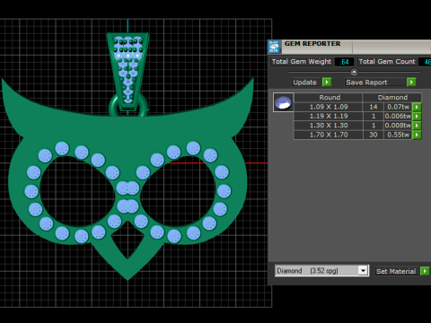Select the round gem shape thumbnail

[283, 102]
